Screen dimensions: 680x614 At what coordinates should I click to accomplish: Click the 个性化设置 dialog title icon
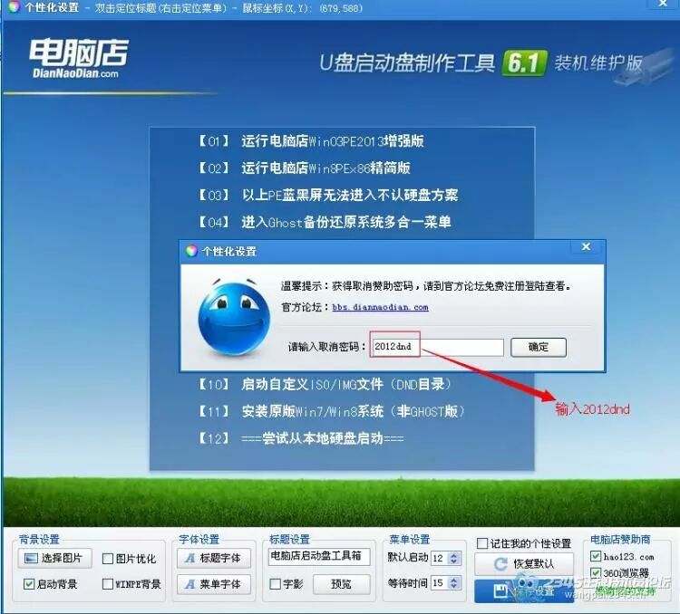tap(191, 251)
